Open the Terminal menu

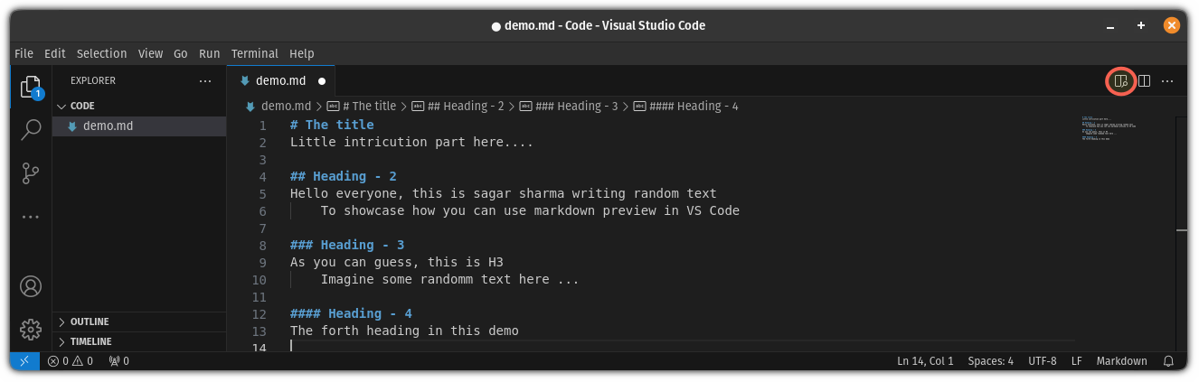254,53
